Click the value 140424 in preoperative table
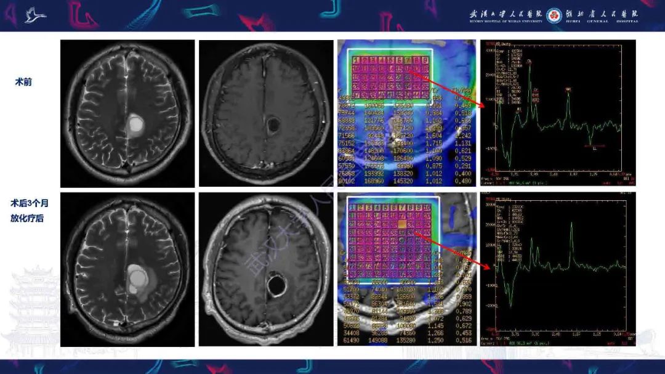This screenshot has height=374, width=665. [x=374, y=113]
